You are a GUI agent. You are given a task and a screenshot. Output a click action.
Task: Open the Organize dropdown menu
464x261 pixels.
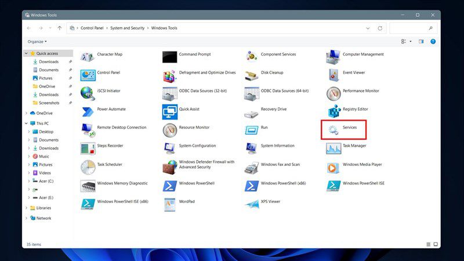pyautogui.click(x=37, y=41)
